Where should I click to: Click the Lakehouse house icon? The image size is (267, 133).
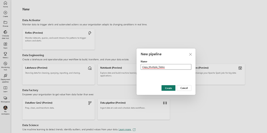point(90,68)
